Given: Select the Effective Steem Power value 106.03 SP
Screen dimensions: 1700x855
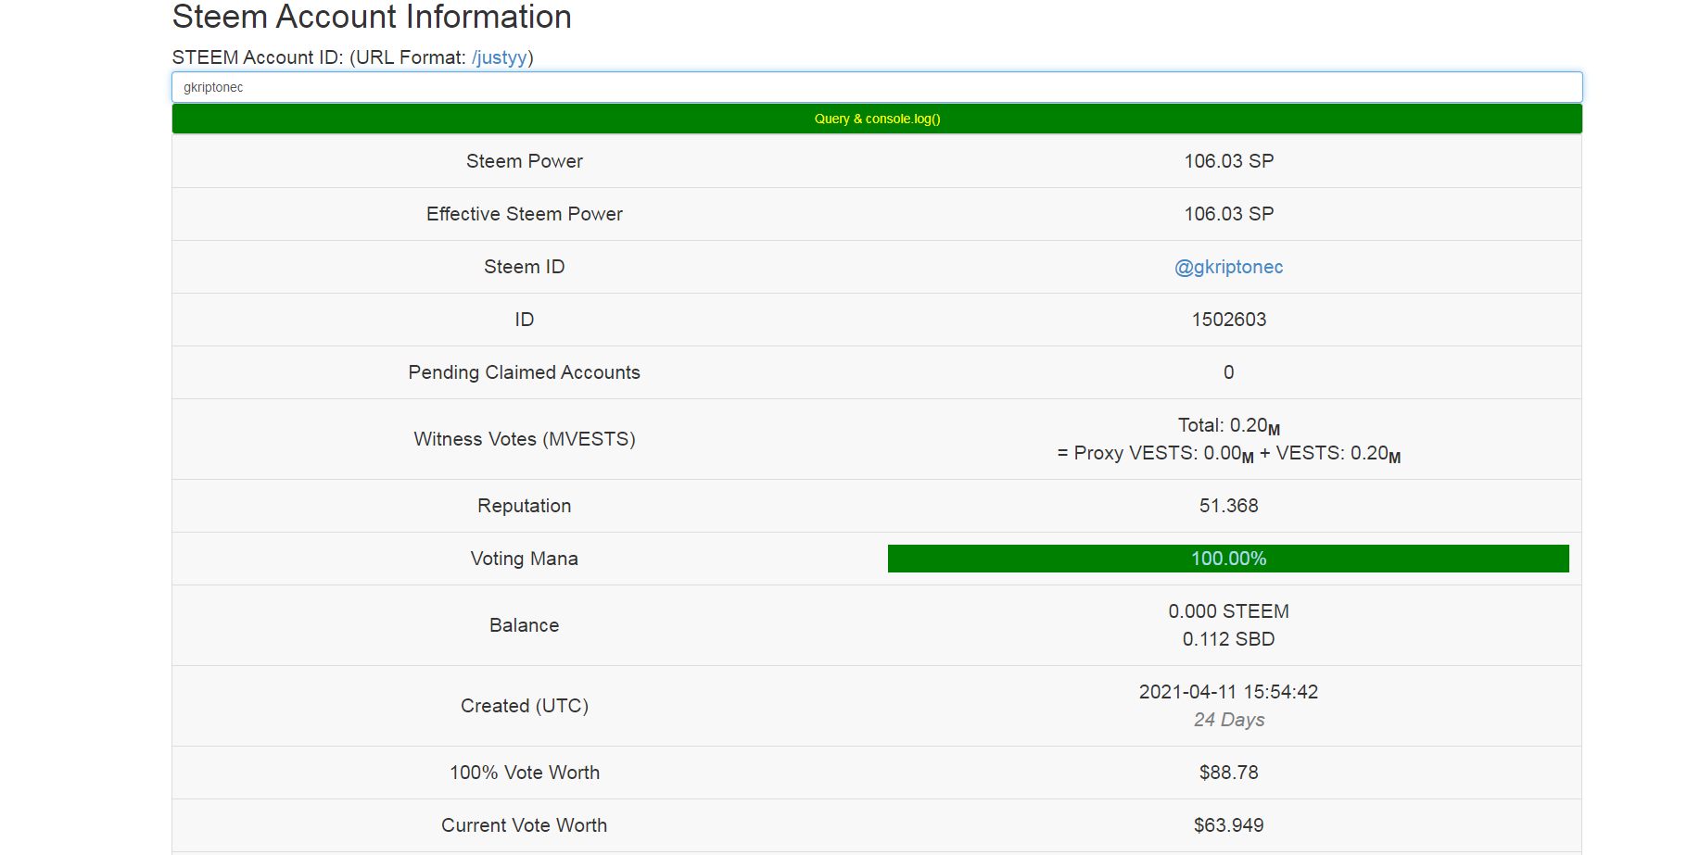Looking at the screenshot, I should [1228, 214].
